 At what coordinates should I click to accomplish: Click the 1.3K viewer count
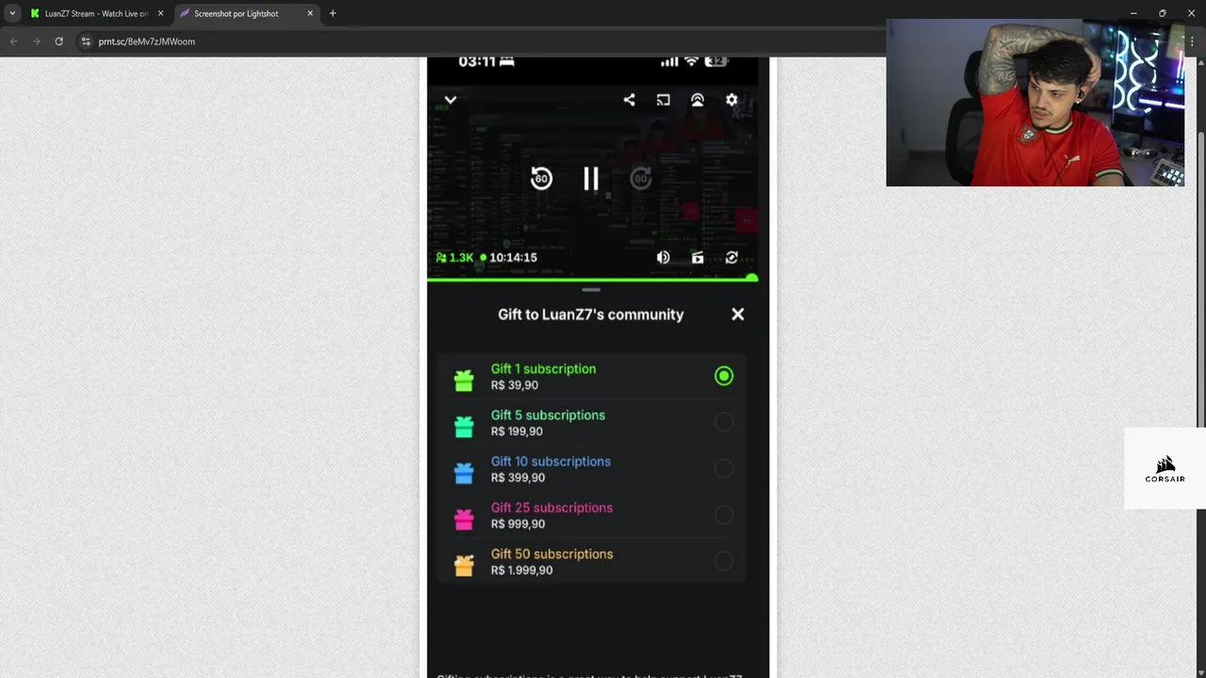(455, 257)
